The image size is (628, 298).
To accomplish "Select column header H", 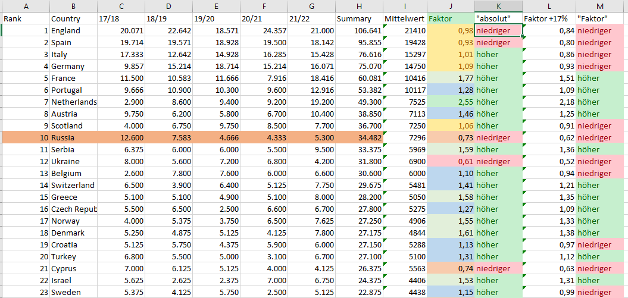I will [x=360, y=6].
